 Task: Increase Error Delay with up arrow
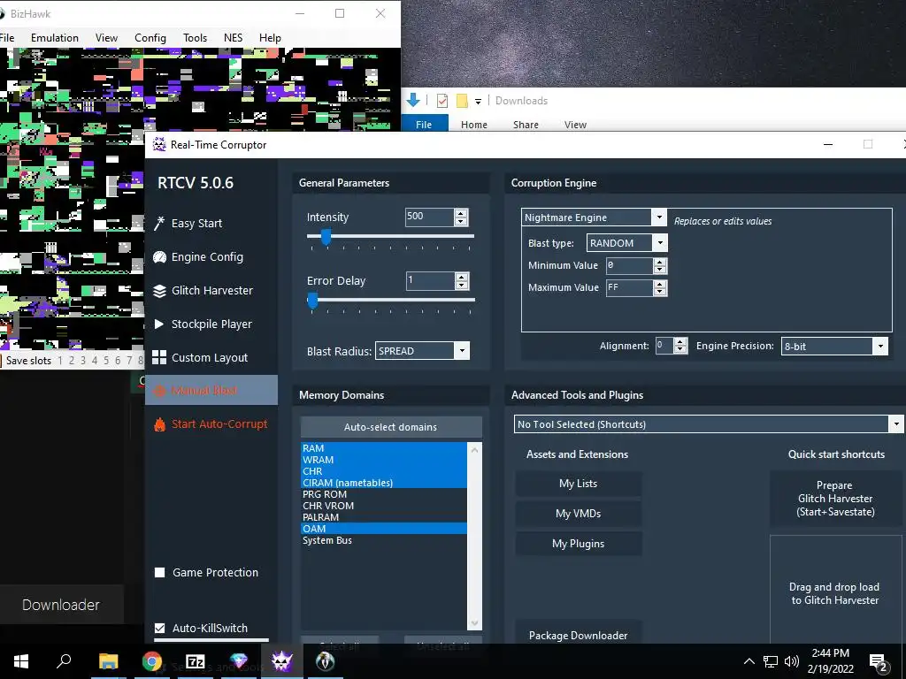coord(461,277)
